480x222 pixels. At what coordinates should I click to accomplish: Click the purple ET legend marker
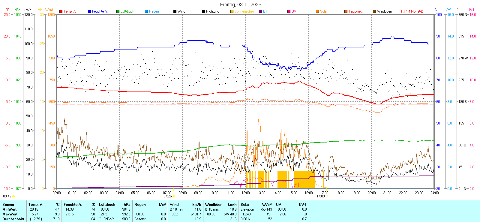[x=260, y=11]
